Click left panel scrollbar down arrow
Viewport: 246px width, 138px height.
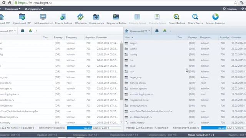(121, 122)
